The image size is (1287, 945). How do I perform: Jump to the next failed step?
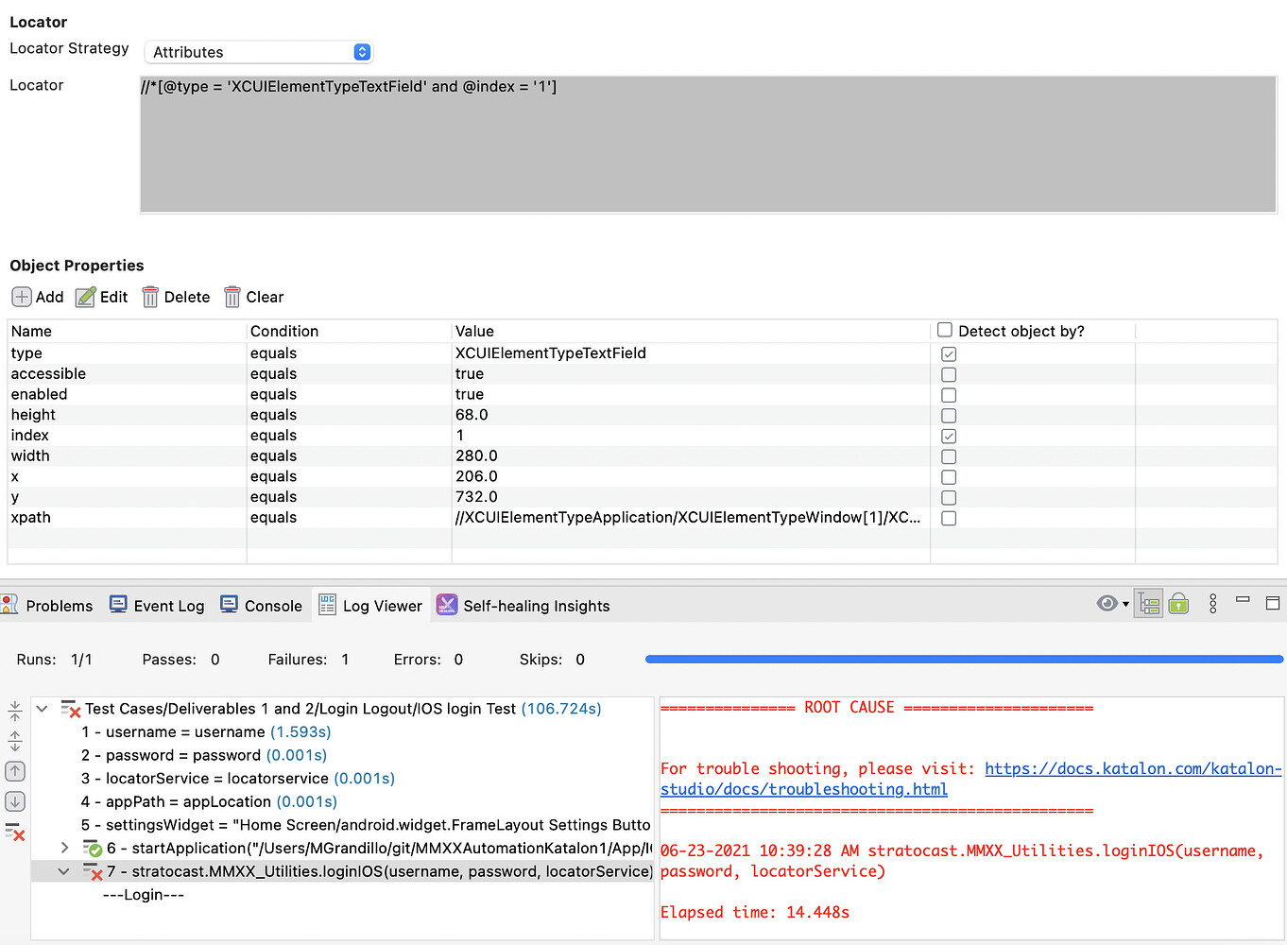pos(14,801)
